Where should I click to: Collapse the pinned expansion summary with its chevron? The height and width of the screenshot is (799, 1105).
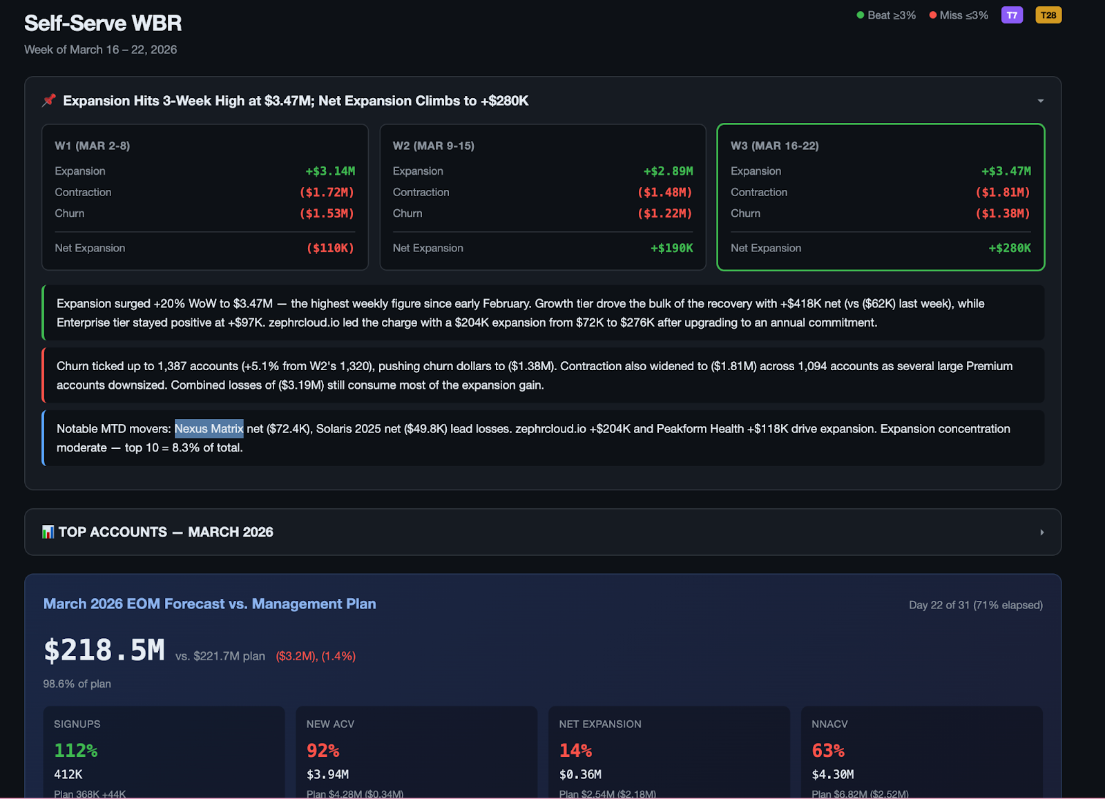[1040, 100]
